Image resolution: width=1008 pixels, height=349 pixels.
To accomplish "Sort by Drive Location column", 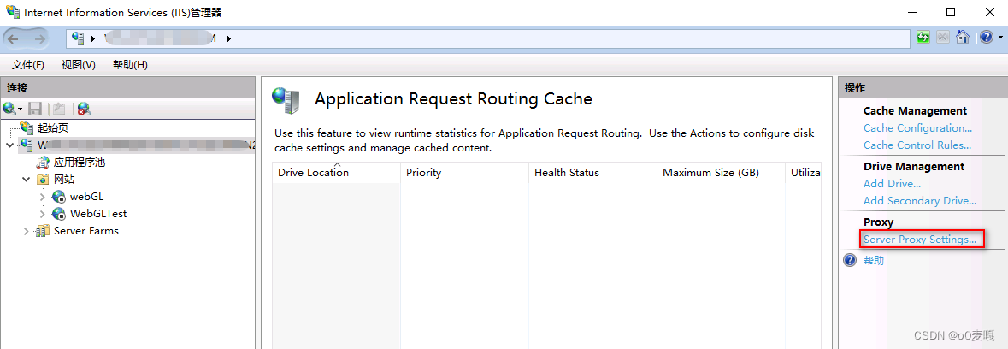I will [336, 172].
